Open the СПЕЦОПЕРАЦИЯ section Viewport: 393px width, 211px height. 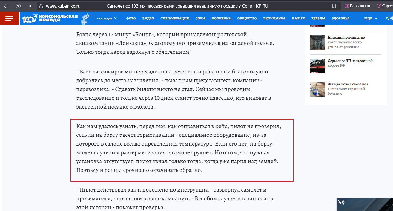coord(175,18)
